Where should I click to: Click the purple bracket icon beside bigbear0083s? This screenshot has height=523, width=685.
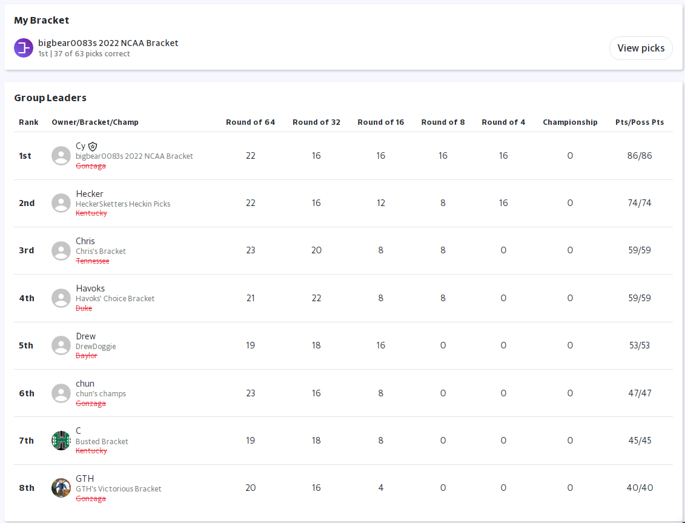click(x=24, y=48)
